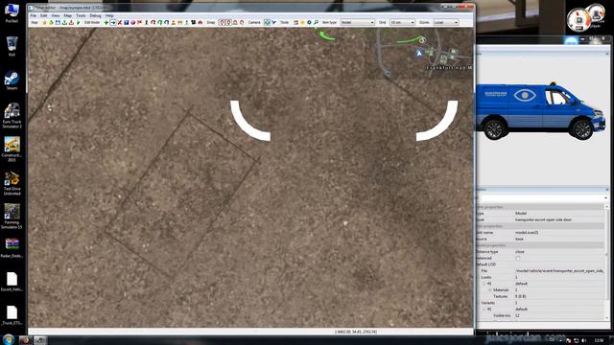Click the blue van model preview
Screen dimensions: 614x345
coord(541,111)
